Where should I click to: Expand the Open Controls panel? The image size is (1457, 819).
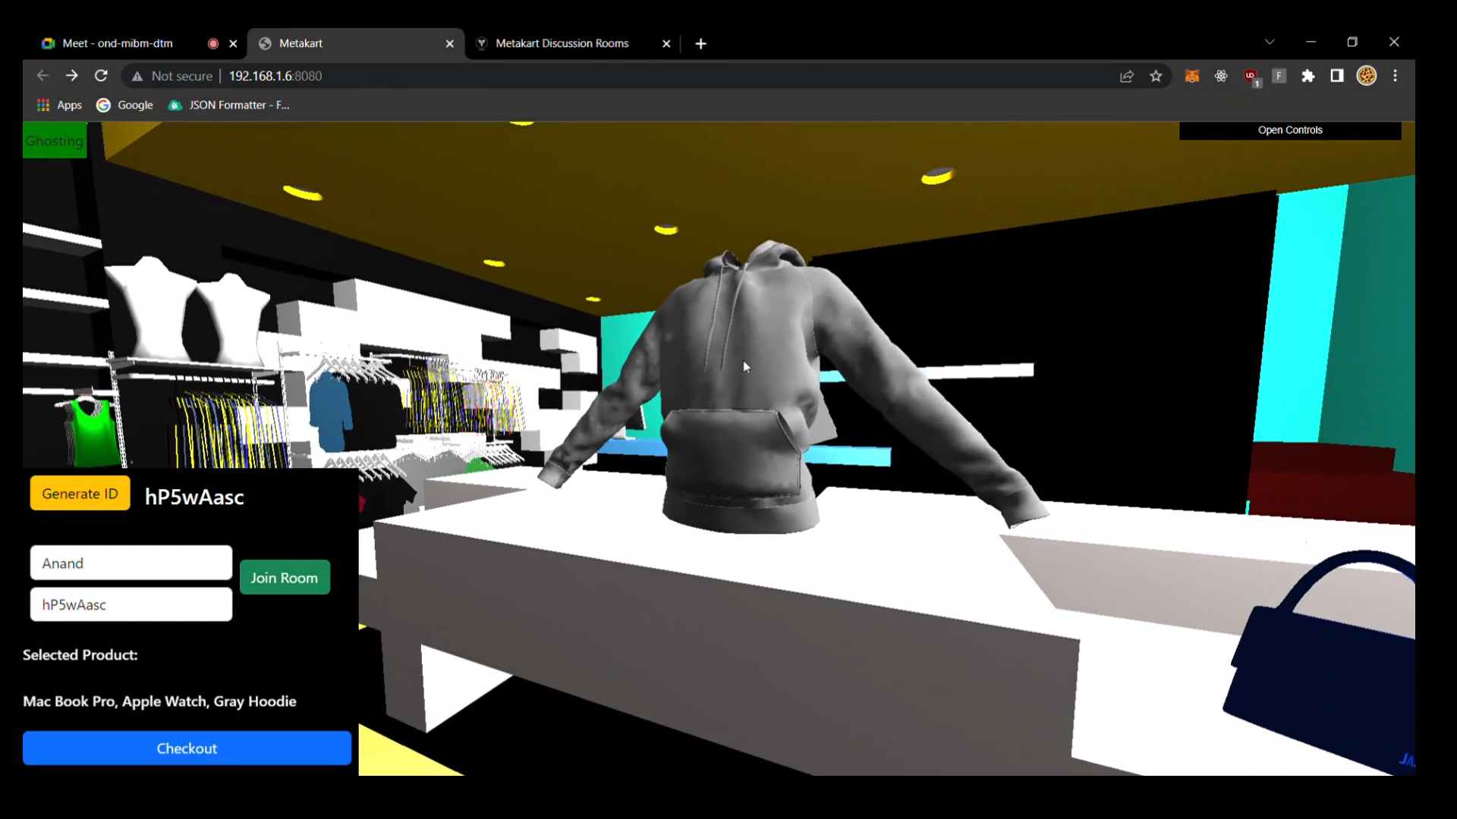(1290, 130)
